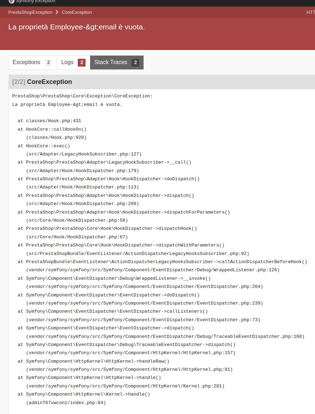
Task: Open TraceableEventDispatcher.php:168 file link
Action: click(165, 336)
